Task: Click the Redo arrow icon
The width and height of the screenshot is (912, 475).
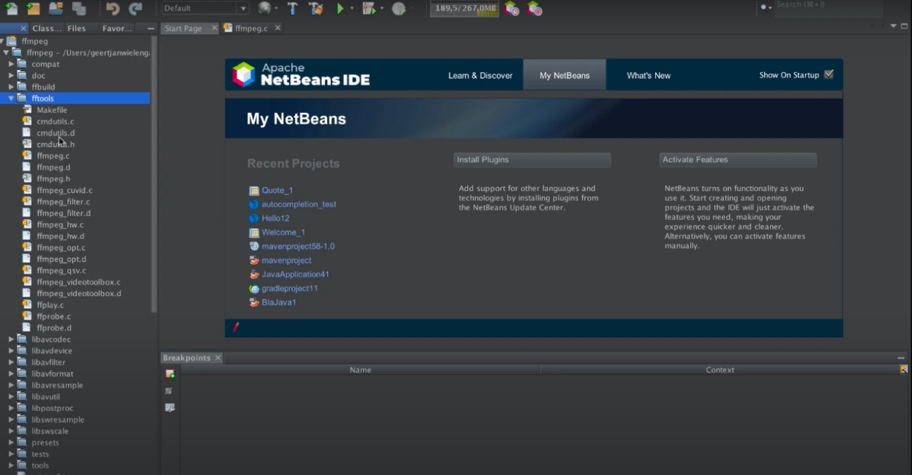Action: click(136, 8)
